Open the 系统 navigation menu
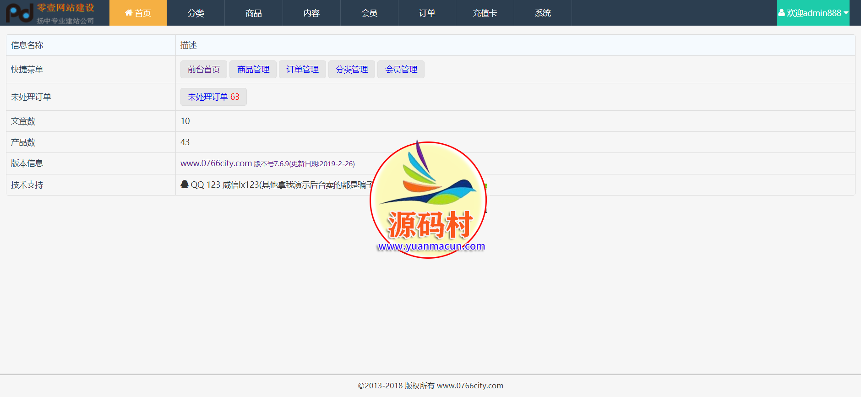The width and height of the screenshot is (861, 397). coord(543,13)
